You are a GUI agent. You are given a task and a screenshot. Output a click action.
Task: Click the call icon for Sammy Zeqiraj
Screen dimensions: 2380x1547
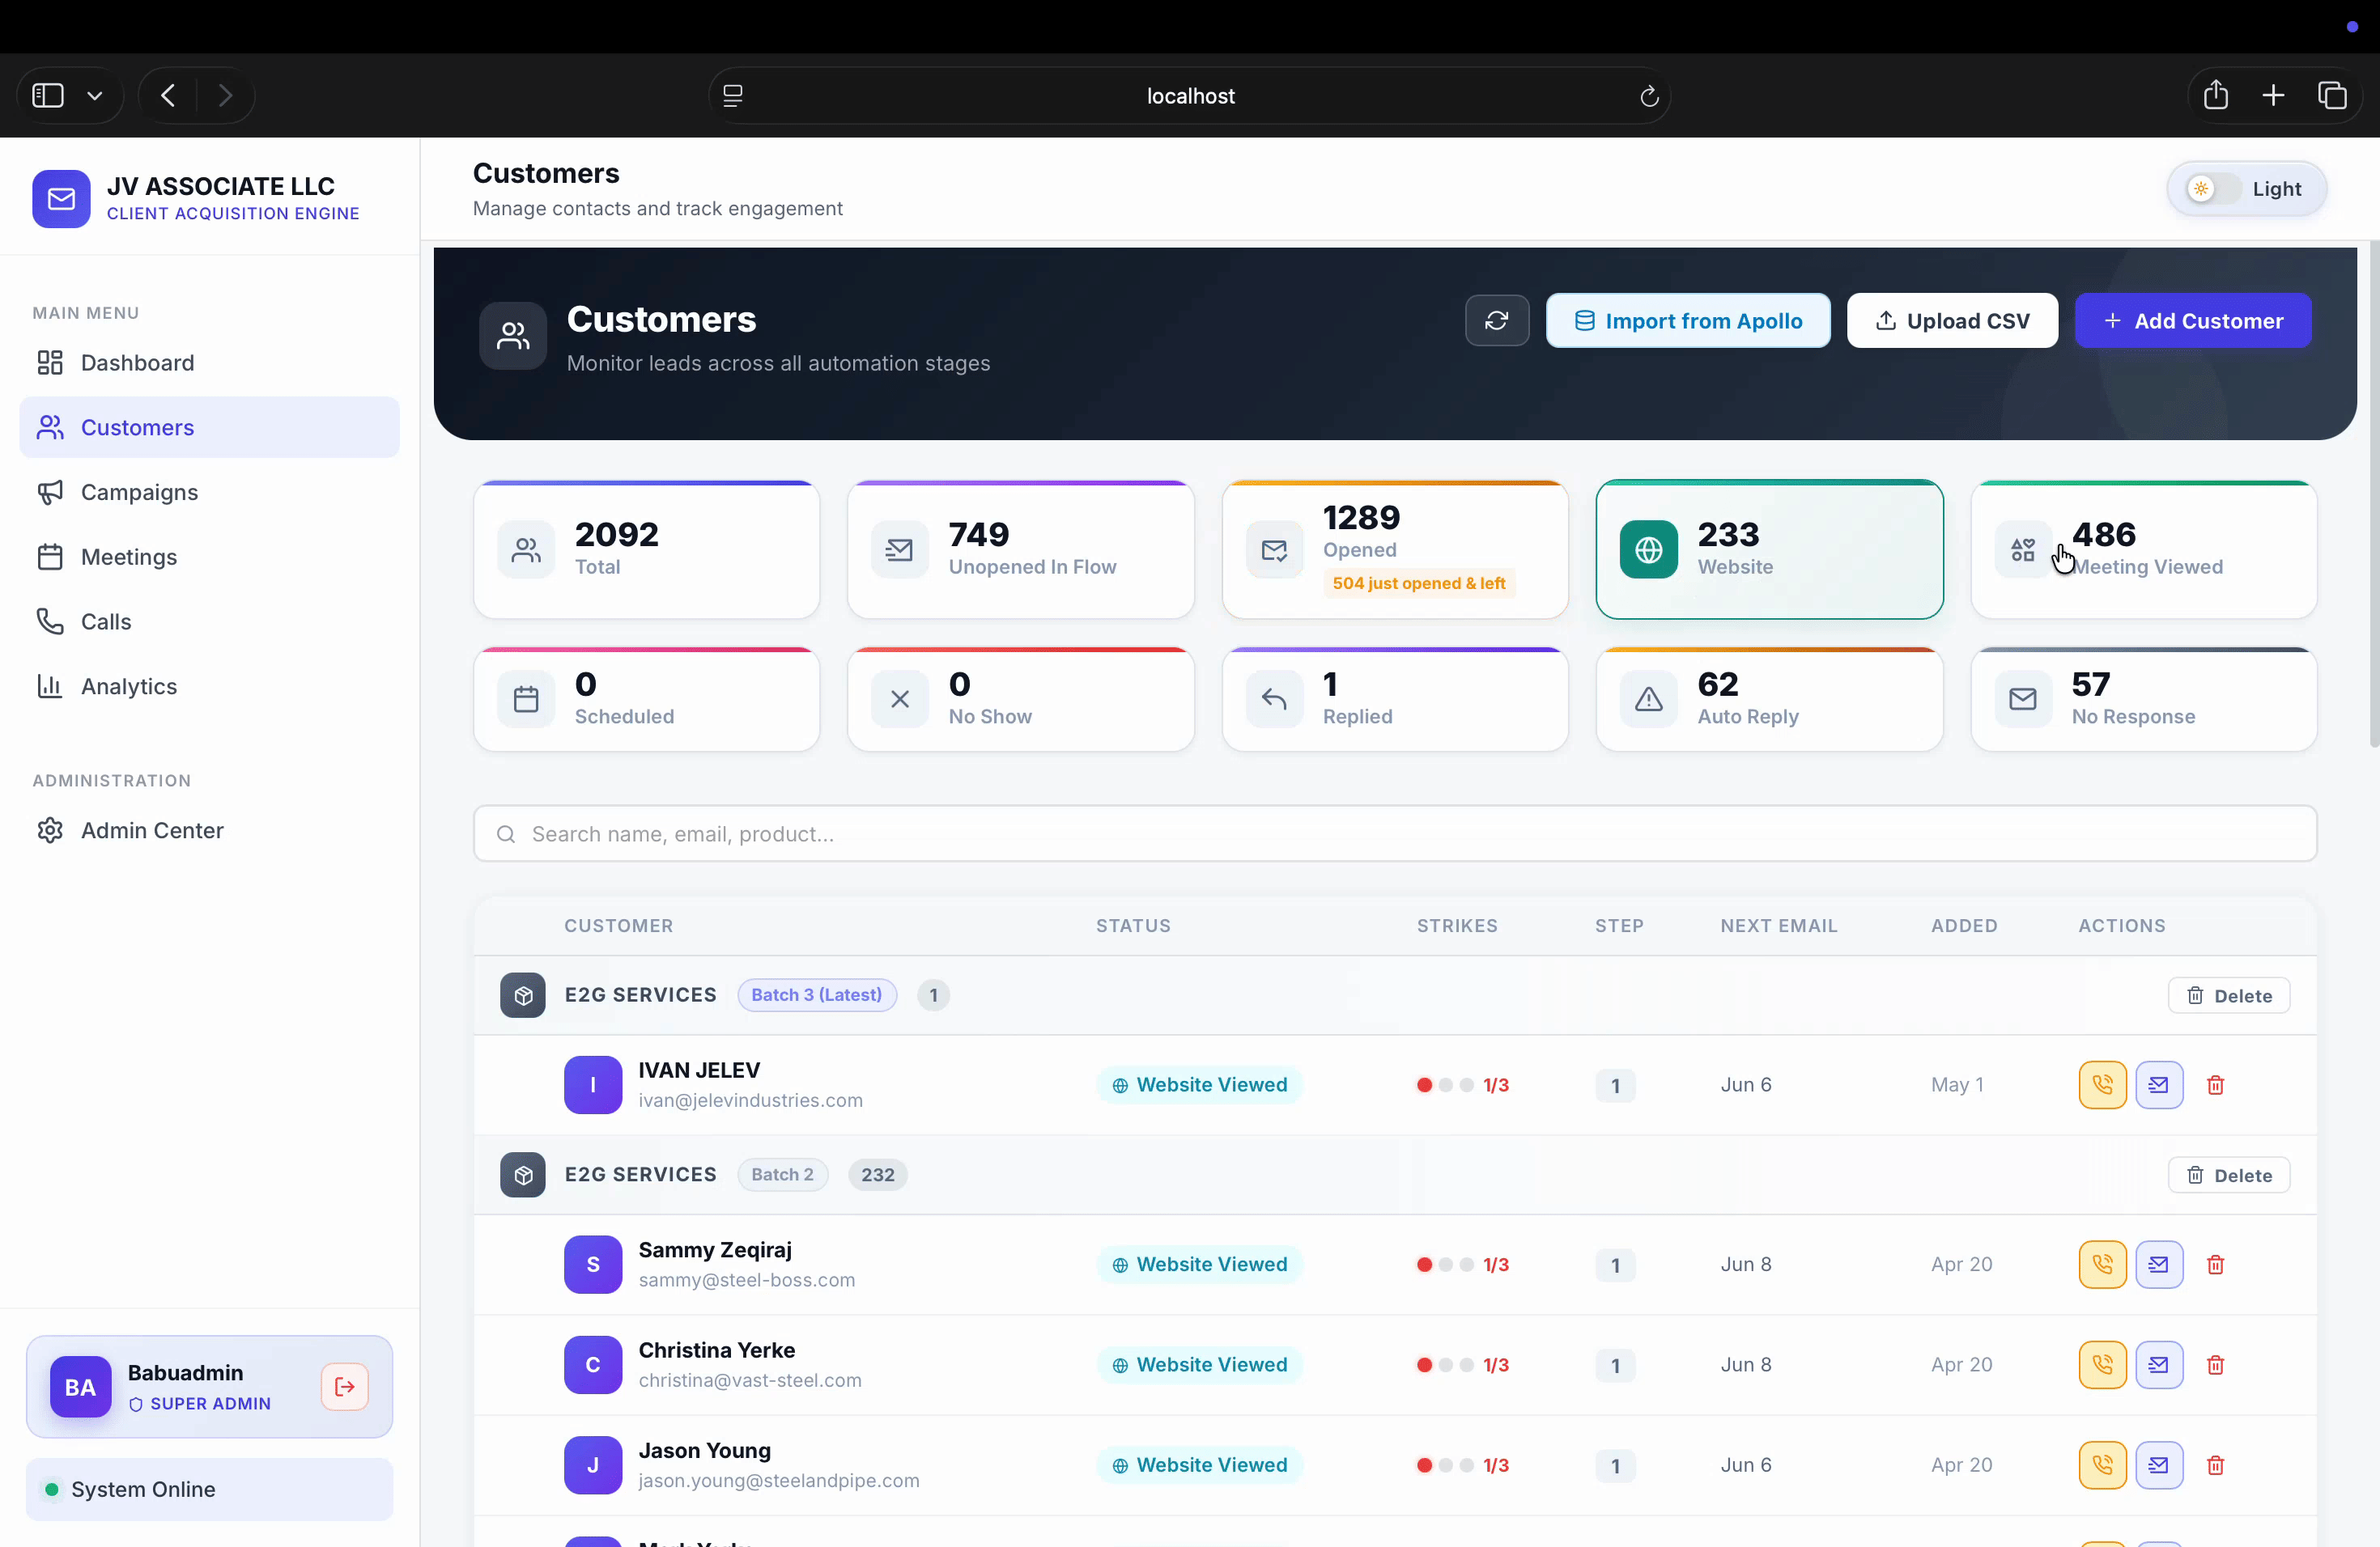pos(2102,1264)
